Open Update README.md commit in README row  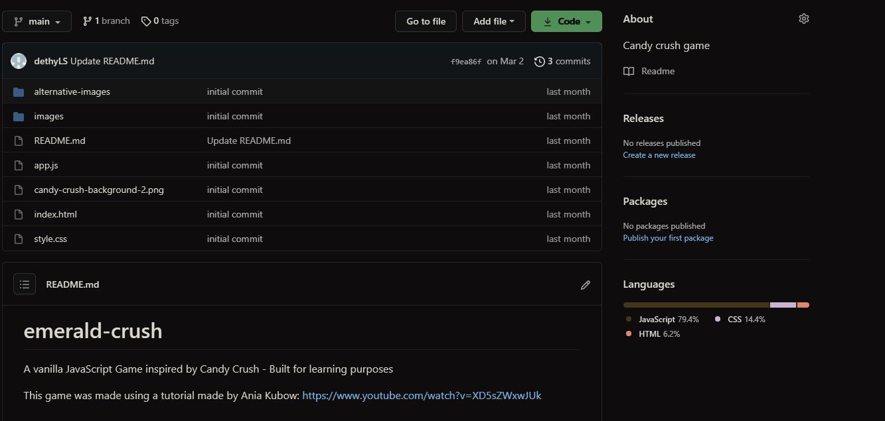[249, 141]
